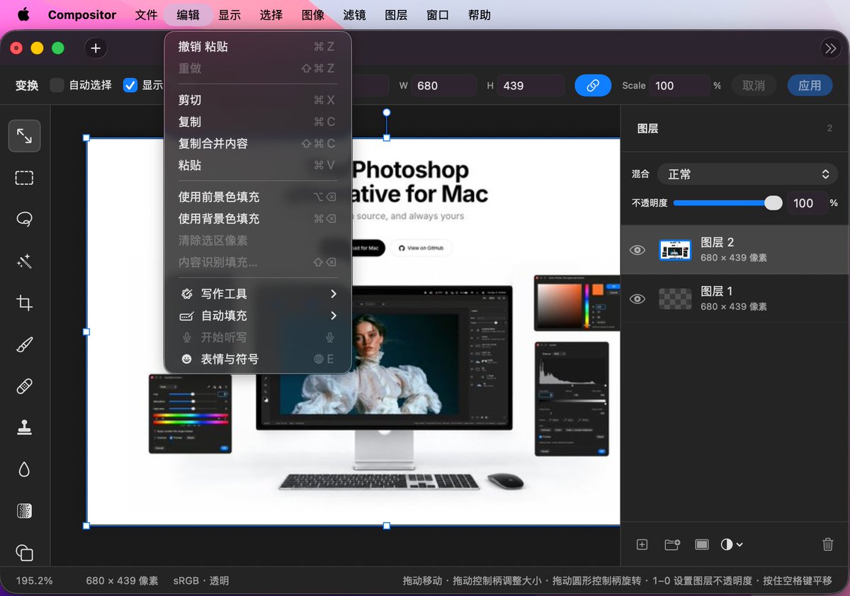850x596 pixels.
Task: Open the 滤镜 menu
Action: pos(354,15)
